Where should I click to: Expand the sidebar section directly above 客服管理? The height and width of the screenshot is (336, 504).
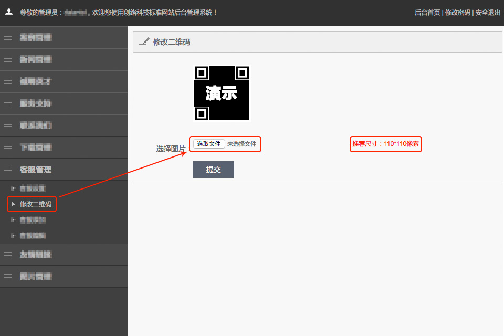coord(36,148)
